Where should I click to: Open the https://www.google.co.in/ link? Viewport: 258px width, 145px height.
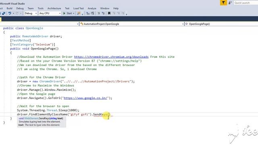85,98
